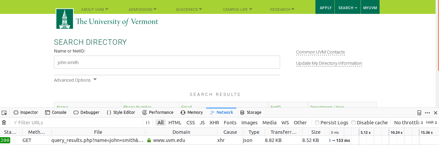
Task: Click the 200 status code badge
Action: (5, 140)
